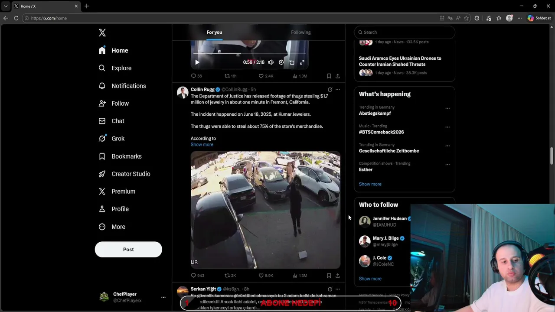Play the jewelry heist video thumbnail
The image size is (555, 312).
point(265,210)
